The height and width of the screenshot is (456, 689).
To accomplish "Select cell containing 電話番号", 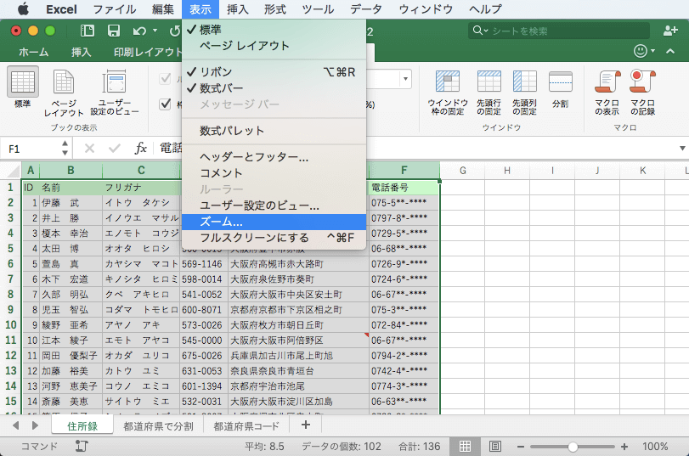I will (404, 188).
